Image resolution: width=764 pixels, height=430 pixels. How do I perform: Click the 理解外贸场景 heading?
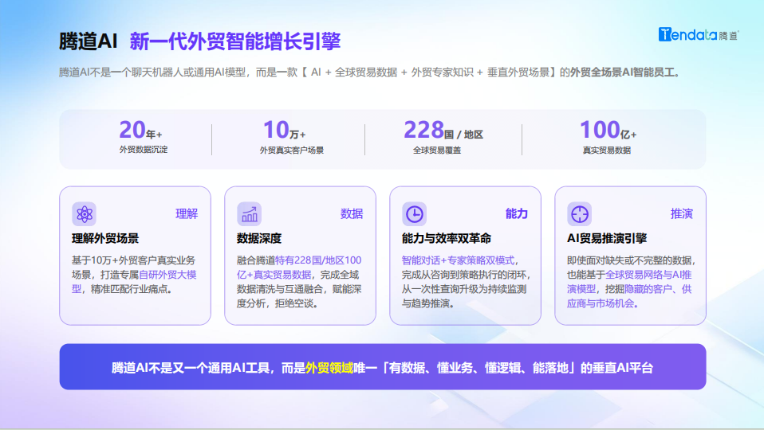105,238
